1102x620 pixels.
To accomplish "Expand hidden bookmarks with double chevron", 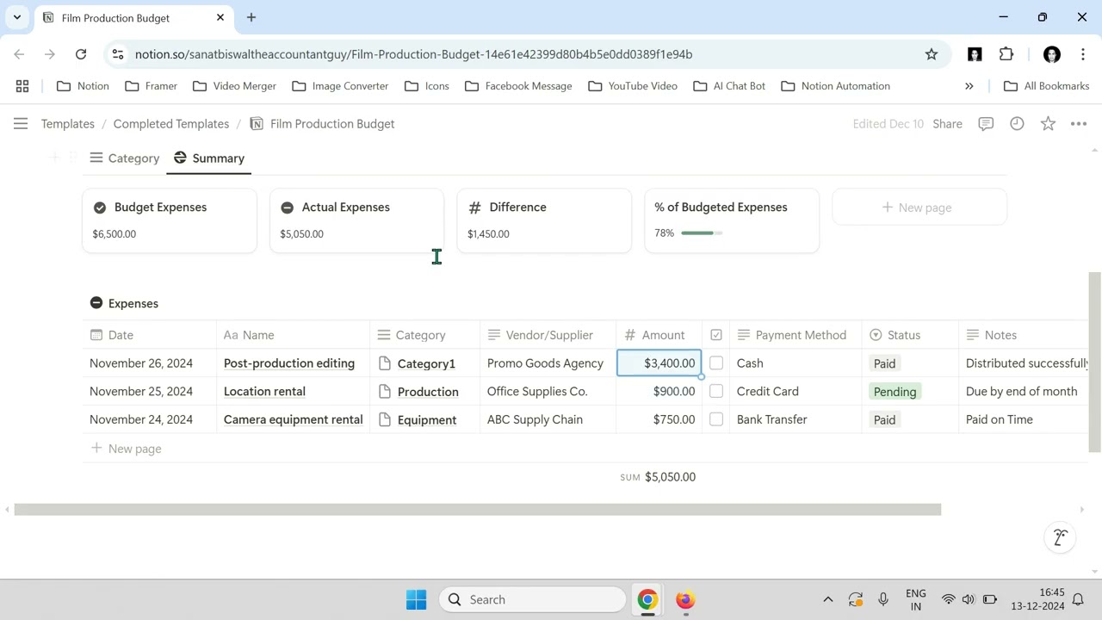I will pos(969,86).
